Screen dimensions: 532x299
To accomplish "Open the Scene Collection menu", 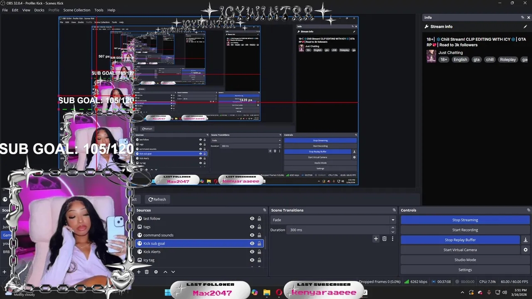I will click(76, 10).
